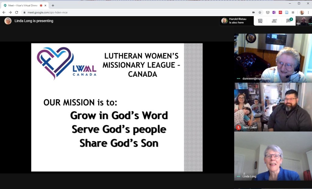312x189 pixels.
Task: Click the red M extension icon
Action: click(x=280, y=12)
